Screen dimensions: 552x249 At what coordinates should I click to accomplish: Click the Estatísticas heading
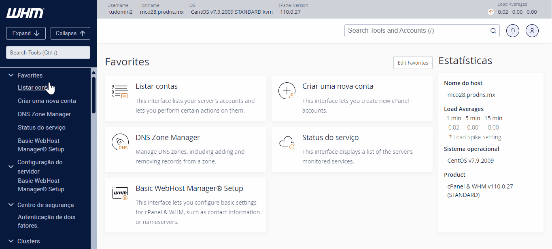click(x=465, y=61)
